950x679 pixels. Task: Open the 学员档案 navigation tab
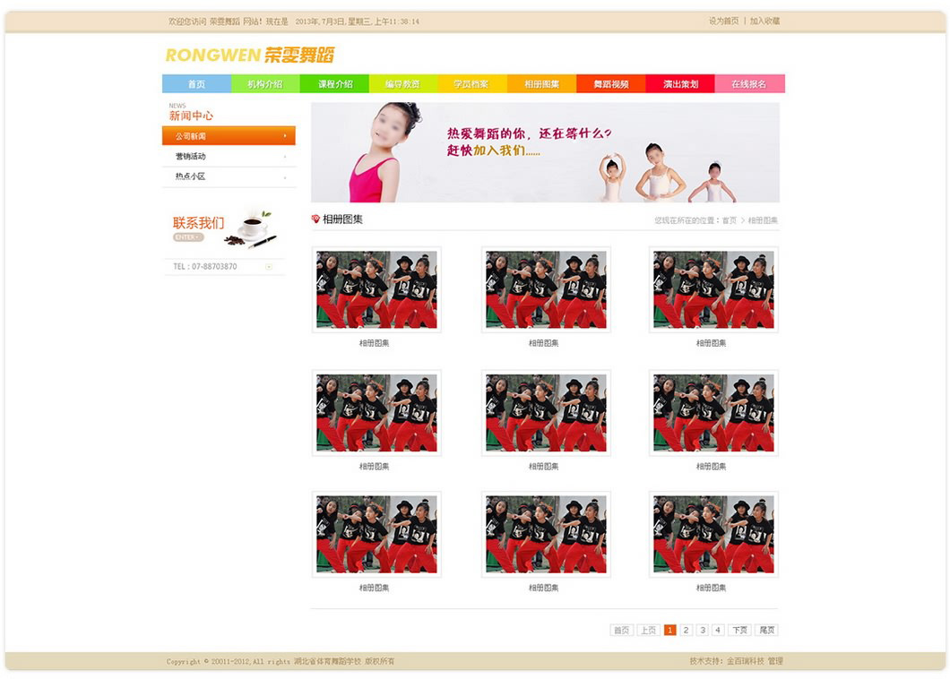472,83
